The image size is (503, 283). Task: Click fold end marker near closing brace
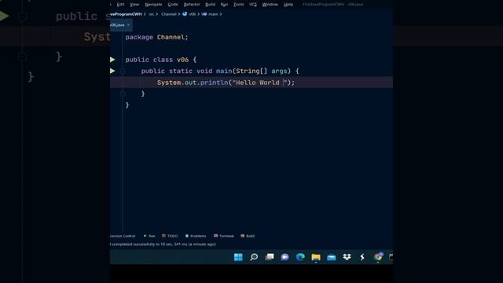(x=123, y=94)
